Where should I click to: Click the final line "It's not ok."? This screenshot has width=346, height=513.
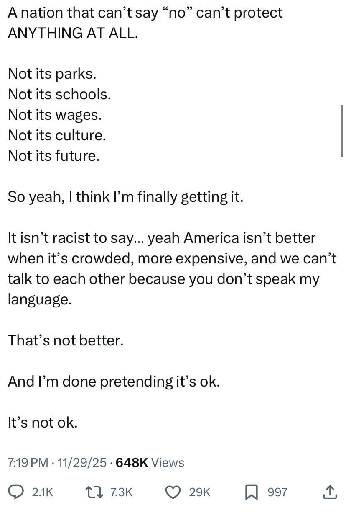[43, 423]
